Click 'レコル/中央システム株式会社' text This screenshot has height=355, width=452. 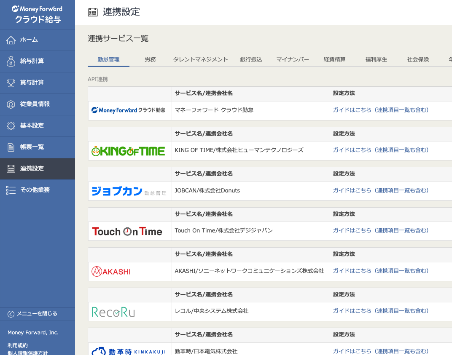(212, 311)
